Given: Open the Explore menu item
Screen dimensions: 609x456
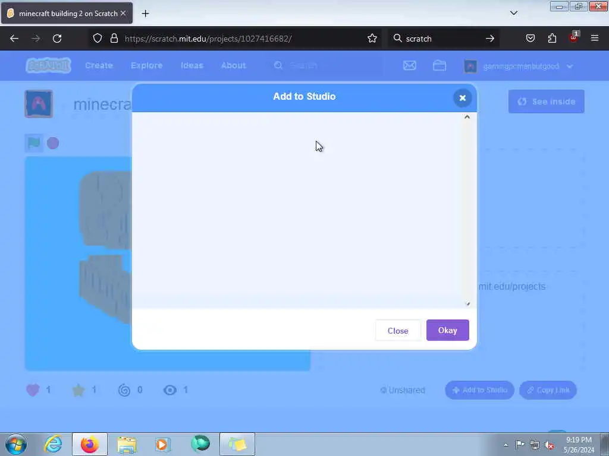Looking at the screenshot, I should click(x=147, y=65).
